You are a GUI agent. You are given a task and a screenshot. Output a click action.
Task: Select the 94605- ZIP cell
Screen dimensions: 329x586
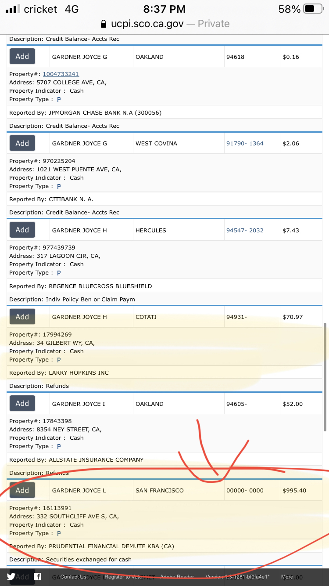(x=252, y=404)
